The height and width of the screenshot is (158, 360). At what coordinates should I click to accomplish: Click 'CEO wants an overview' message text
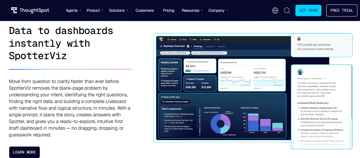(x=315, y=46)
